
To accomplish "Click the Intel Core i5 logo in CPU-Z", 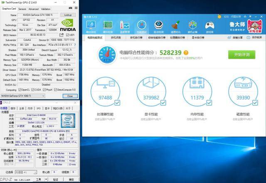I will [68, 121].
